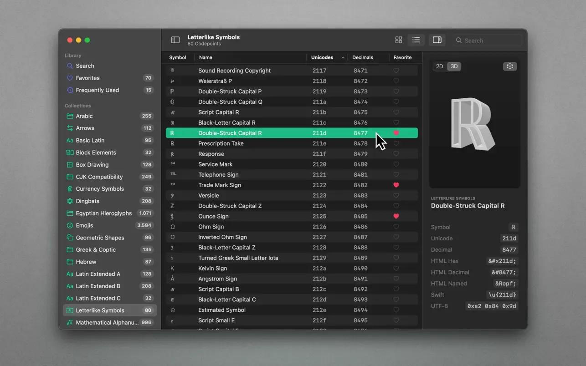This screenshot has height=366, width=586.
Task: Toggle the left sidebar panel icon
Action: (175, 40)
